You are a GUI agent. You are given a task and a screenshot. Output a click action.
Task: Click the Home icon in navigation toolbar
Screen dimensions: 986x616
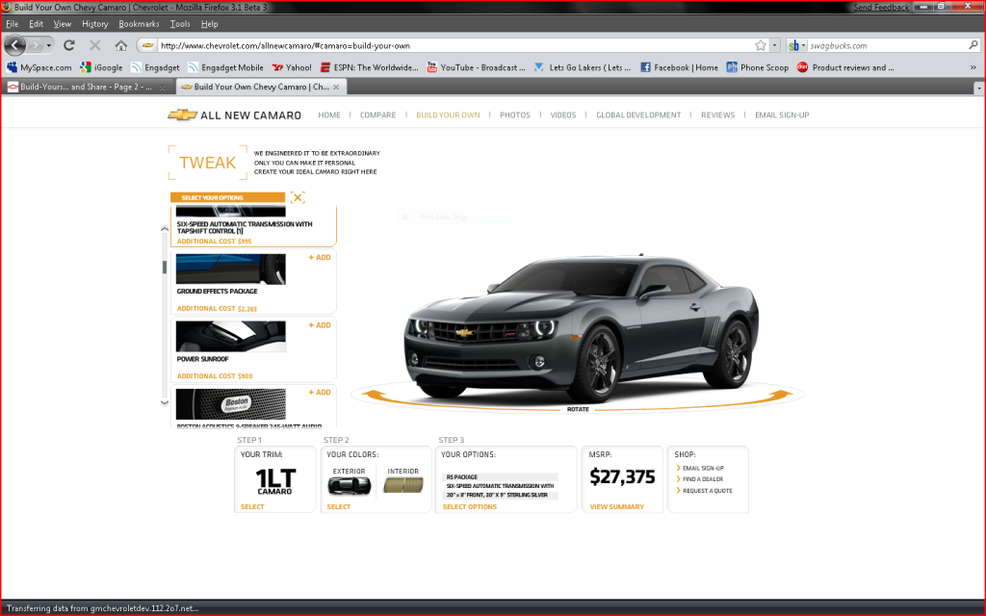tap(121, 45)
